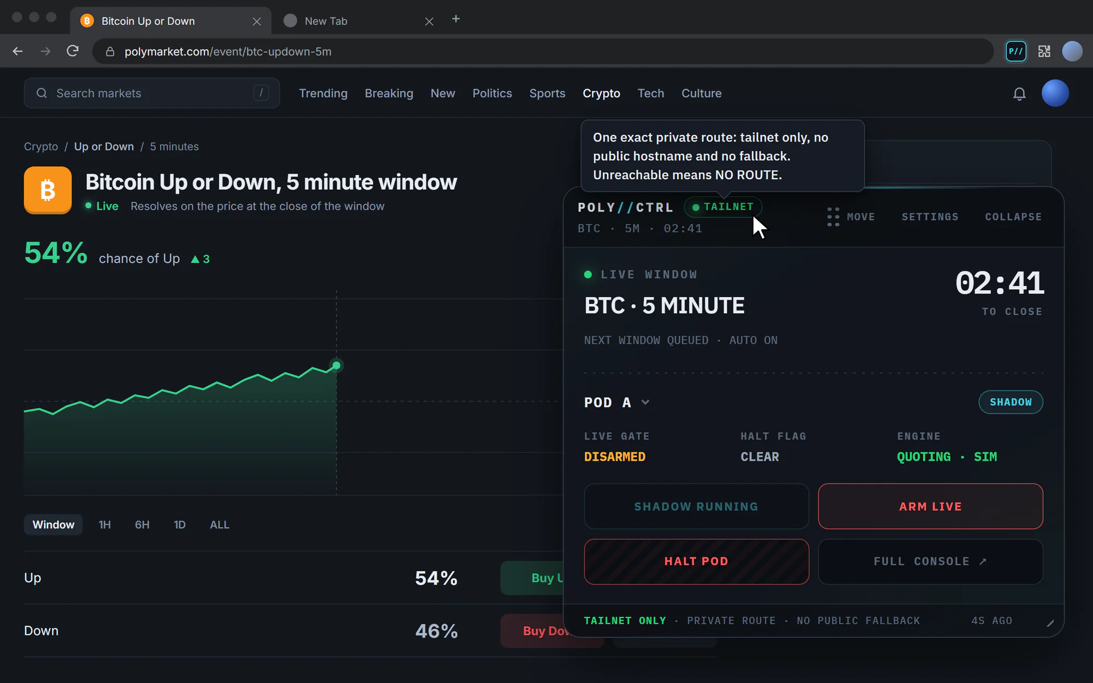Click the HALT POD button
The height and width of the screenshot is (683, 1093).
pyautogui.click(x=696, y=562)
